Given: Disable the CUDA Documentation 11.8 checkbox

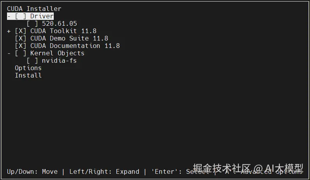Looking at the screenshot, I should click(x=21, y=46).
